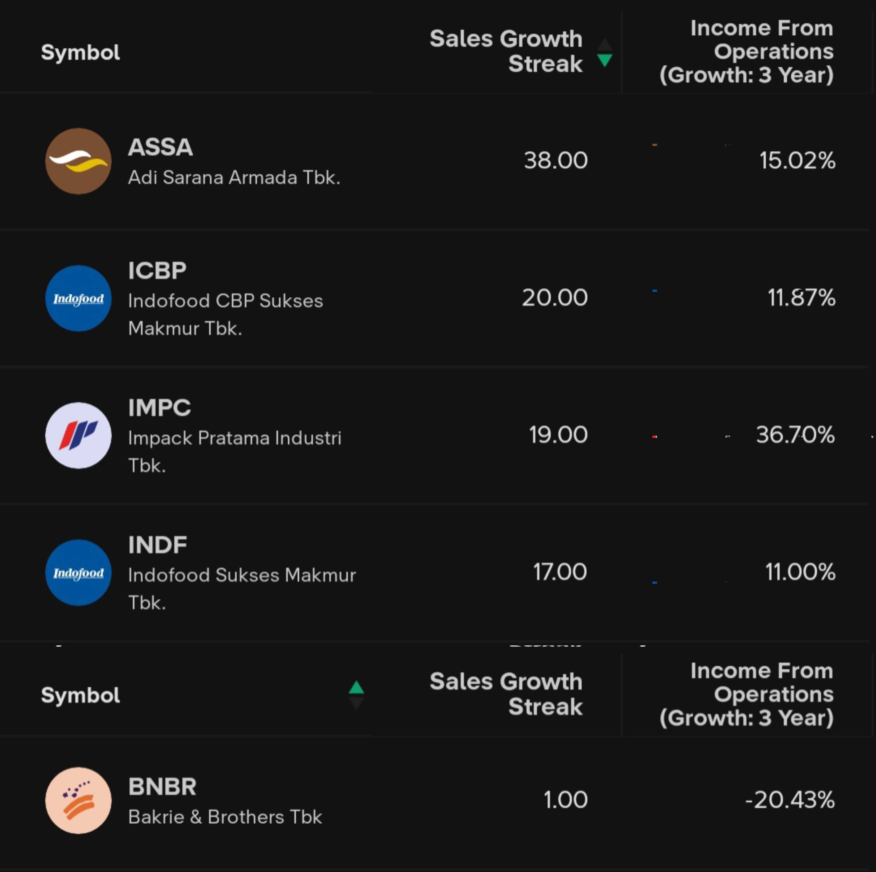Toggle the green descending sort arrow on Sales Growth Streak

pyautogui.click(x=605, y=59)
